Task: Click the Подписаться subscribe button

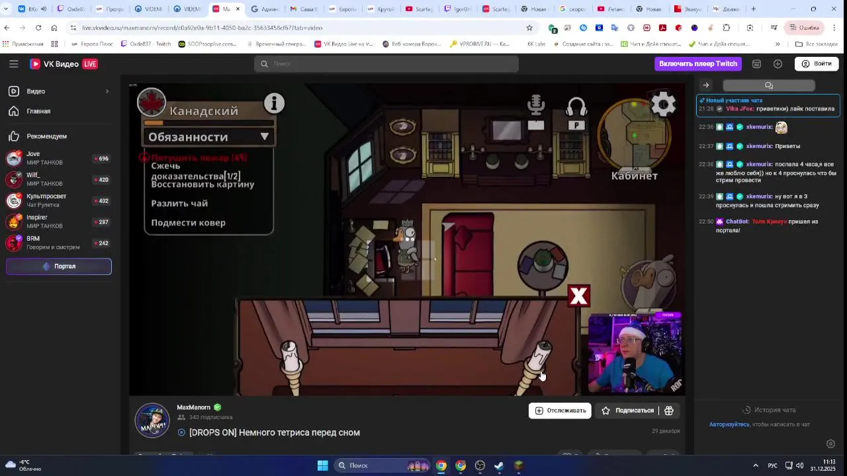Action: 627,411
